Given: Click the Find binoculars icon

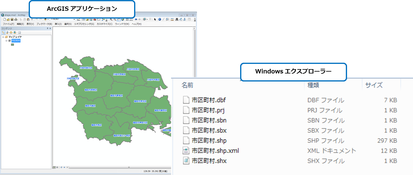Looking at the screenshot, I should tap(177, 19).
